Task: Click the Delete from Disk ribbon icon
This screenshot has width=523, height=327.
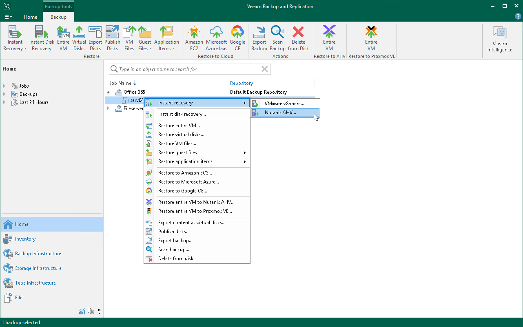Action: (x=298, y=38)
